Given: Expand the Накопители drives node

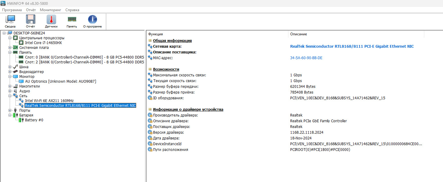Looking at the screenshot, I should pos(10,86).
